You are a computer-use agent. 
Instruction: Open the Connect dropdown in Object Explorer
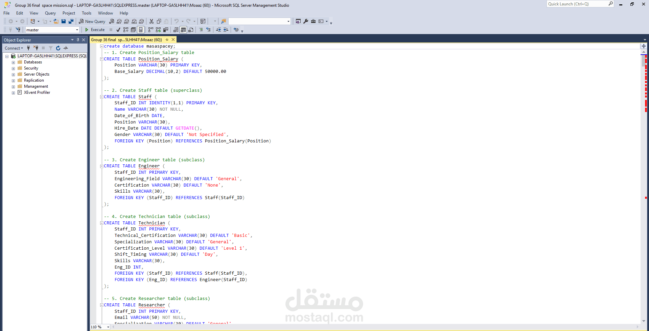[14, 48]
